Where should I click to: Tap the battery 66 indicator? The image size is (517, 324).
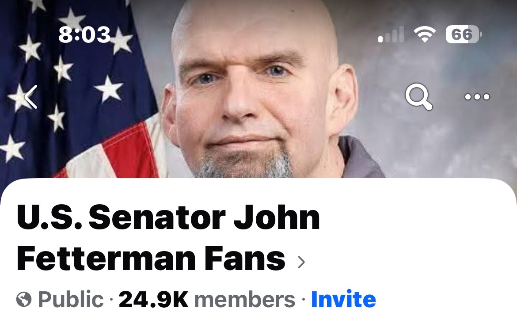pos(463,34)
